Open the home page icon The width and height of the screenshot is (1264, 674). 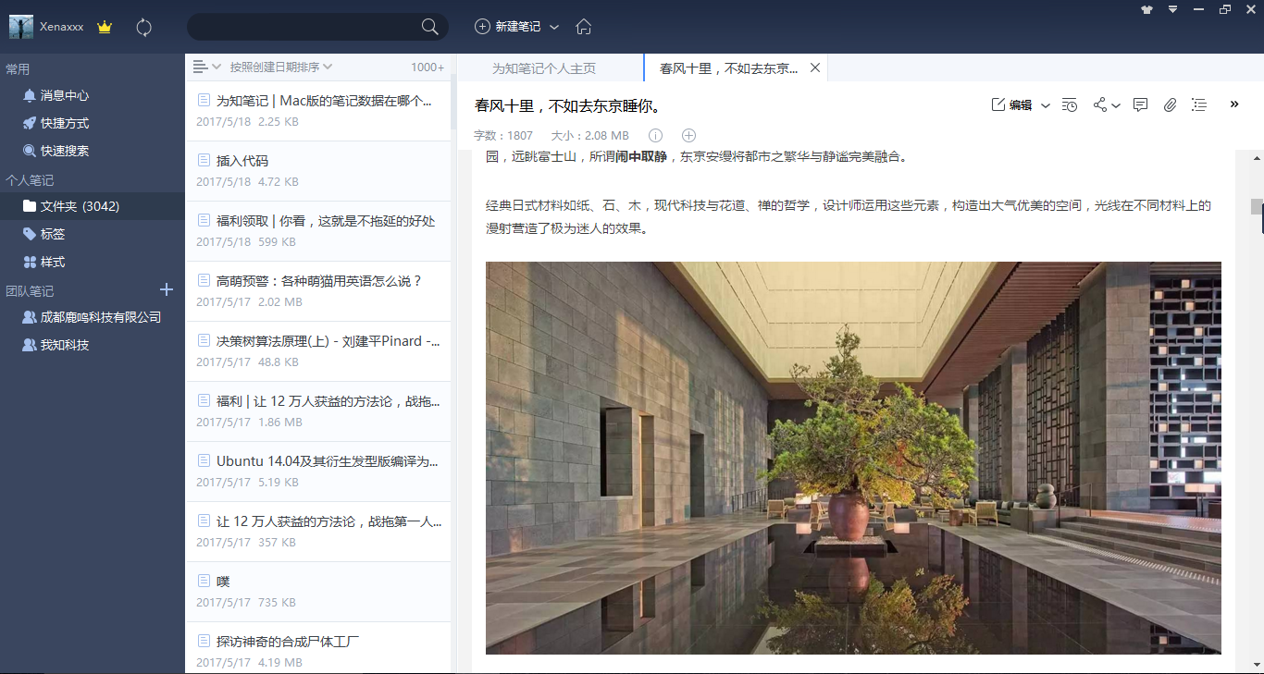[x=583, y=27]
